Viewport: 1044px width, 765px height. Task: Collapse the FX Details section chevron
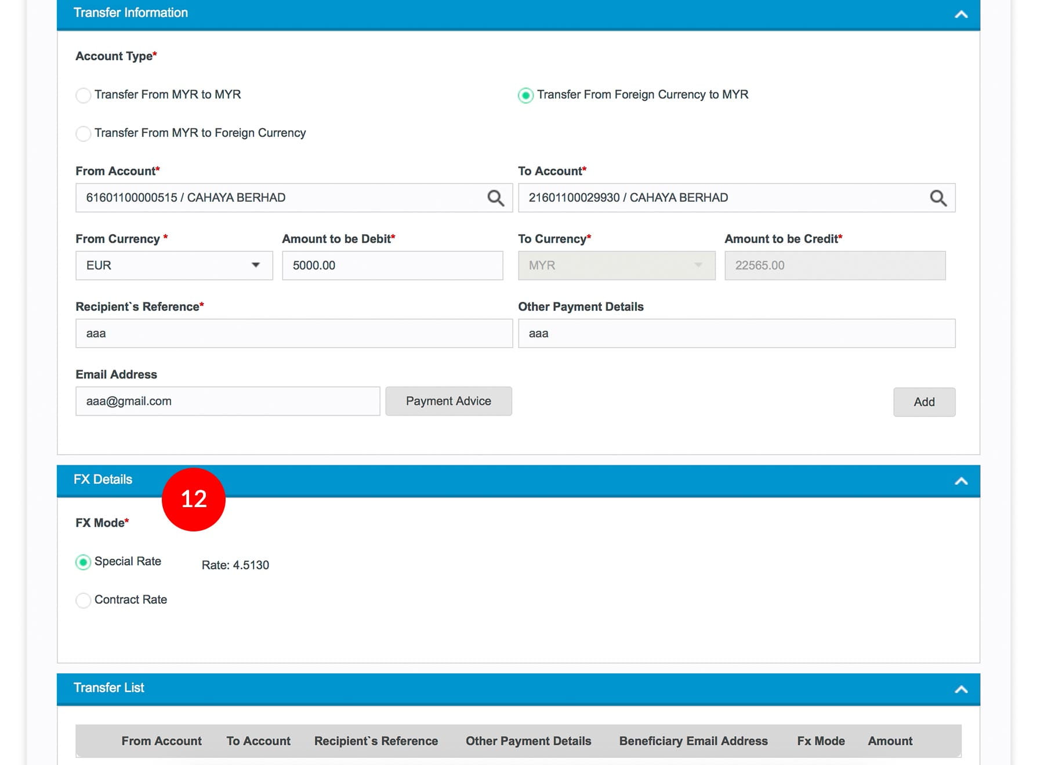961,481
